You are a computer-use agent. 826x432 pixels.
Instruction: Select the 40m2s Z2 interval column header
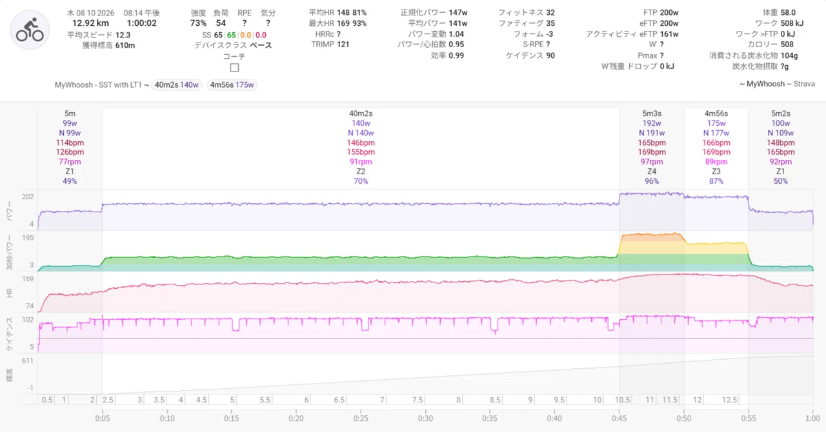pos(361,113)
